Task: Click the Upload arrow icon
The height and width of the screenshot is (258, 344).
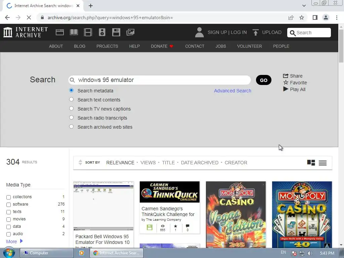Action: [x=255, y=32]
